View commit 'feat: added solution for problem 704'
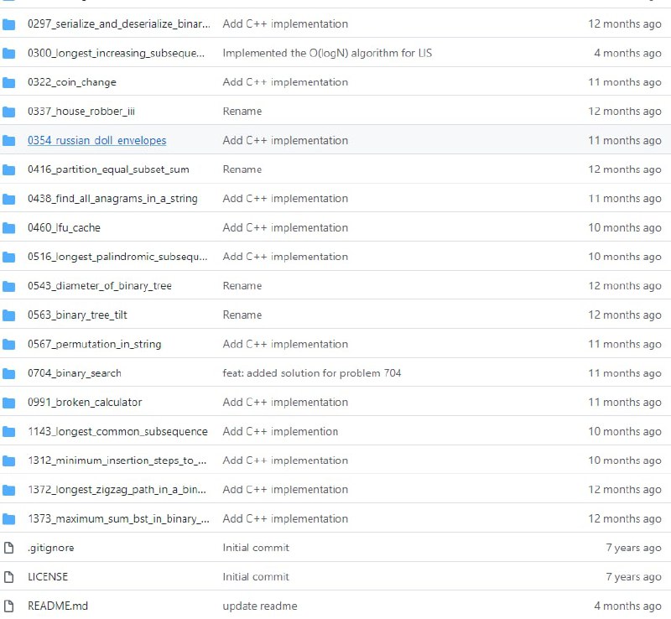 (x=311, y=373)
